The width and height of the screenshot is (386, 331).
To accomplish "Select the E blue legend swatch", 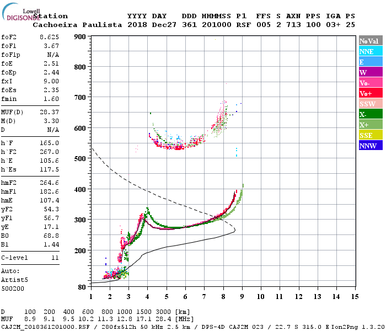I will (371, 62).
